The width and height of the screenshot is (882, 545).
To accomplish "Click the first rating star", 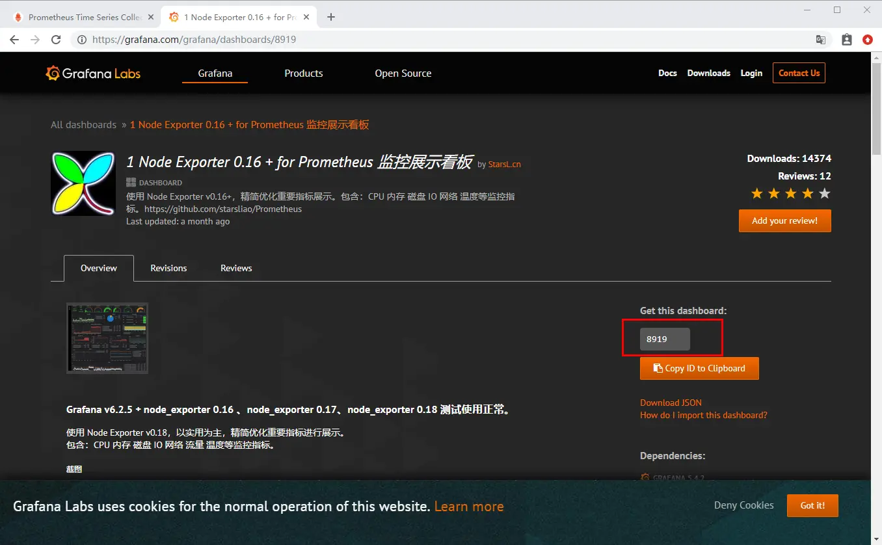I will (x=757, y=193).
